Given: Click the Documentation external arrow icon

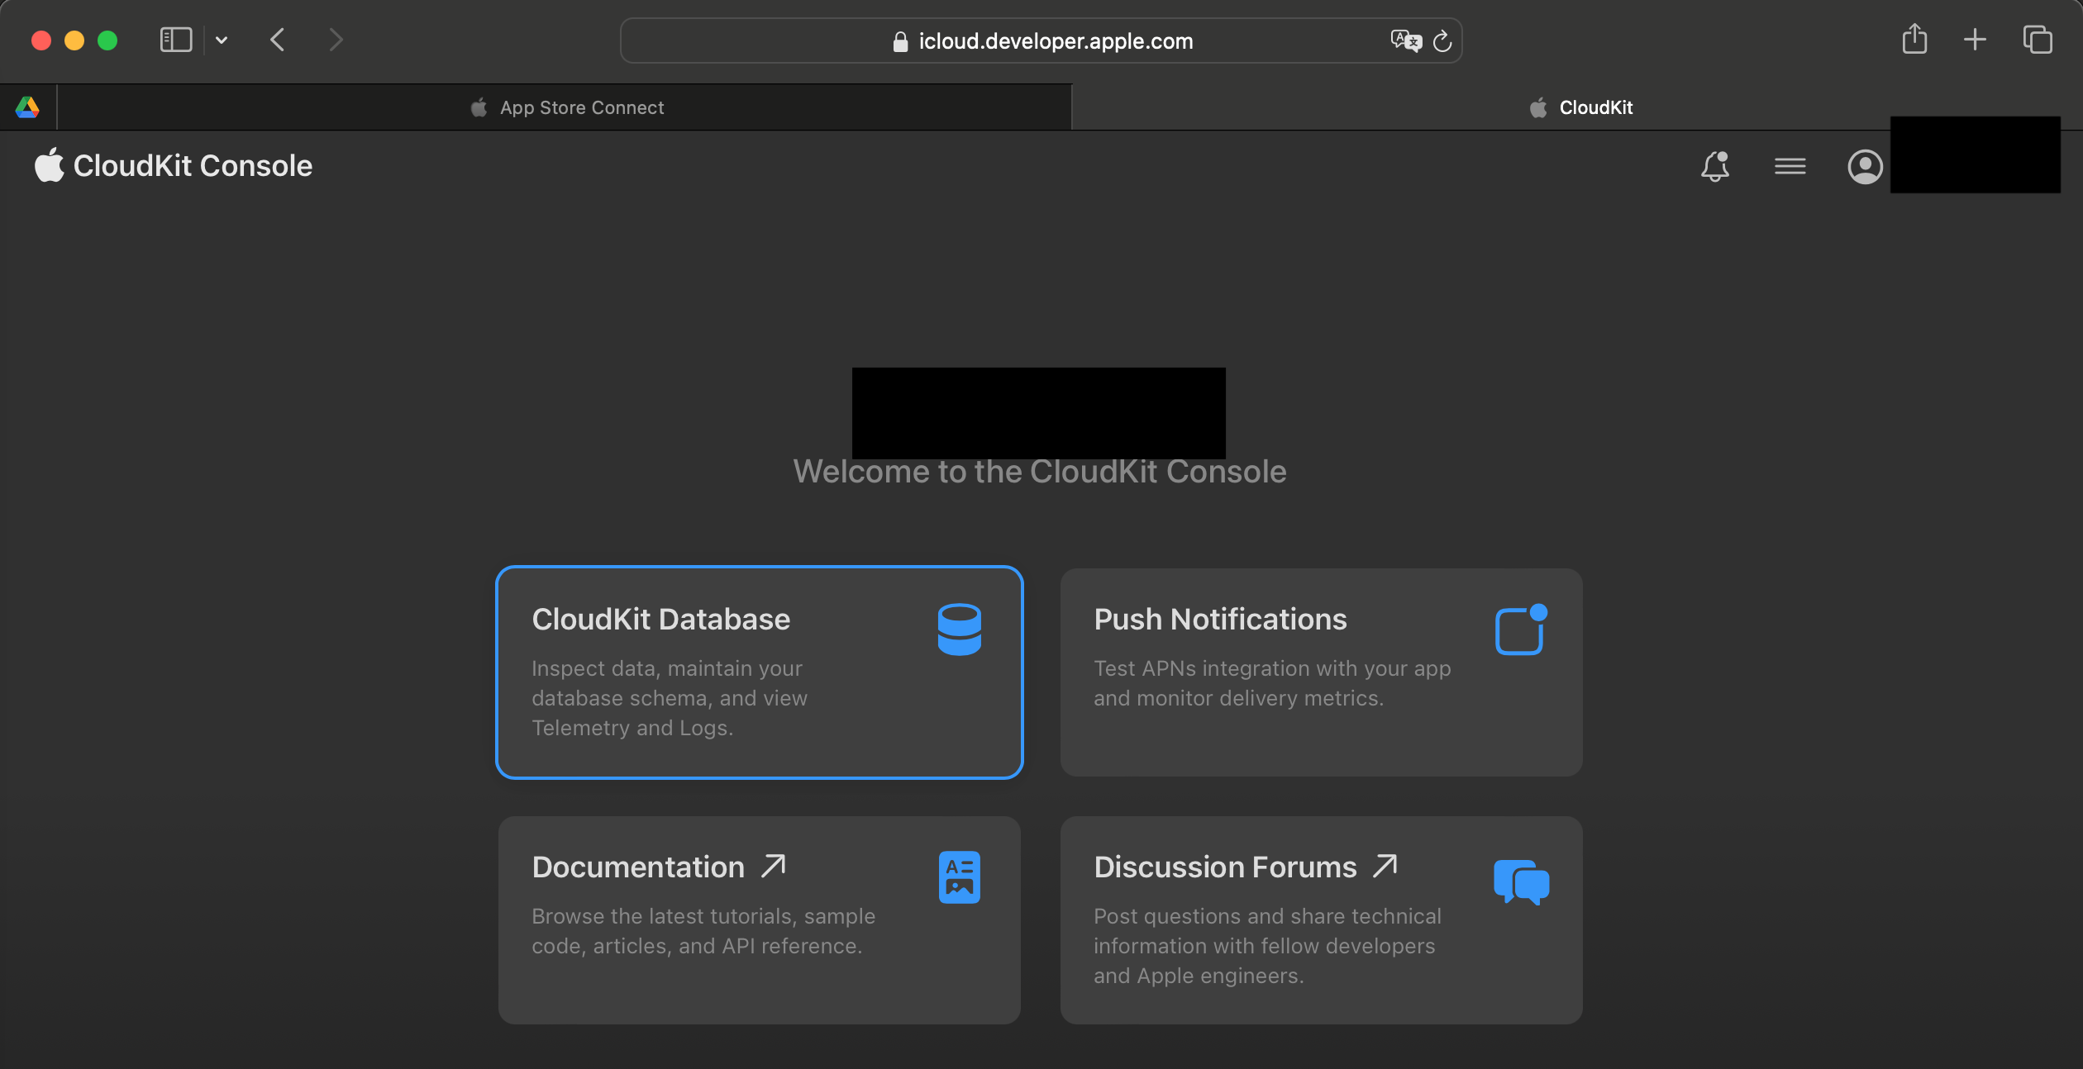Looking at the screenshot, I should (x=774, y=866).
